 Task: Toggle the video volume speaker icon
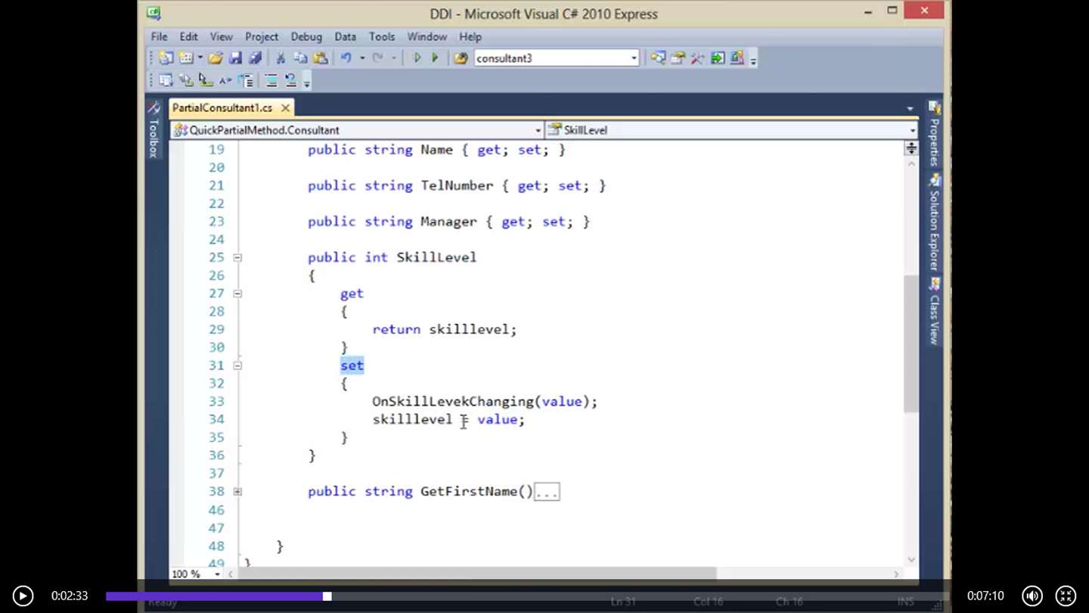click(x=1032, y=596)
